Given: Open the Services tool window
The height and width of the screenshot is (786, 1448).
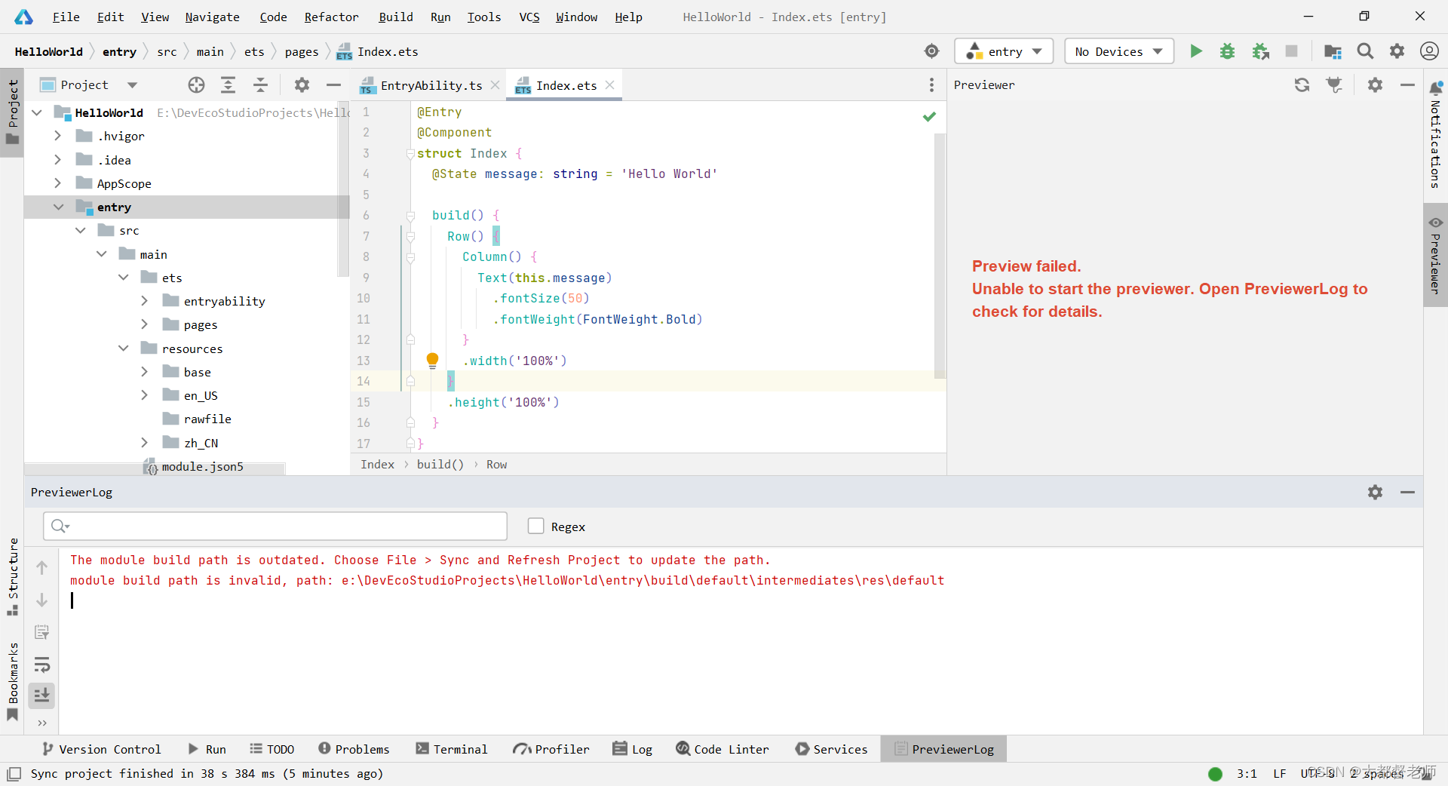Looking at the screenshot, I should (x=831, y=749).
